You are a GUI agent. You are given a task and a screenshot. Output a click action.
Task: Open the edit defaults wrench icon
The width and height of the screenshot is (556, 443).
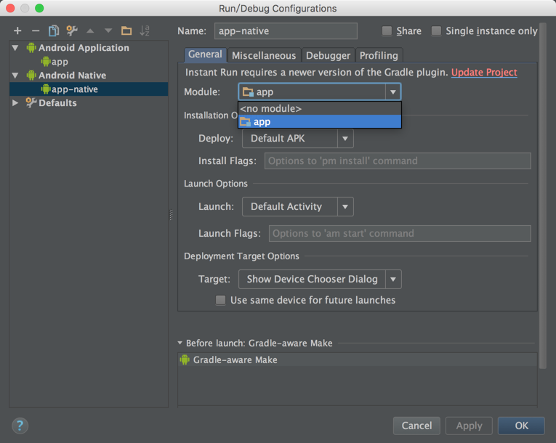pyautogui.click(x=72, y=31)
